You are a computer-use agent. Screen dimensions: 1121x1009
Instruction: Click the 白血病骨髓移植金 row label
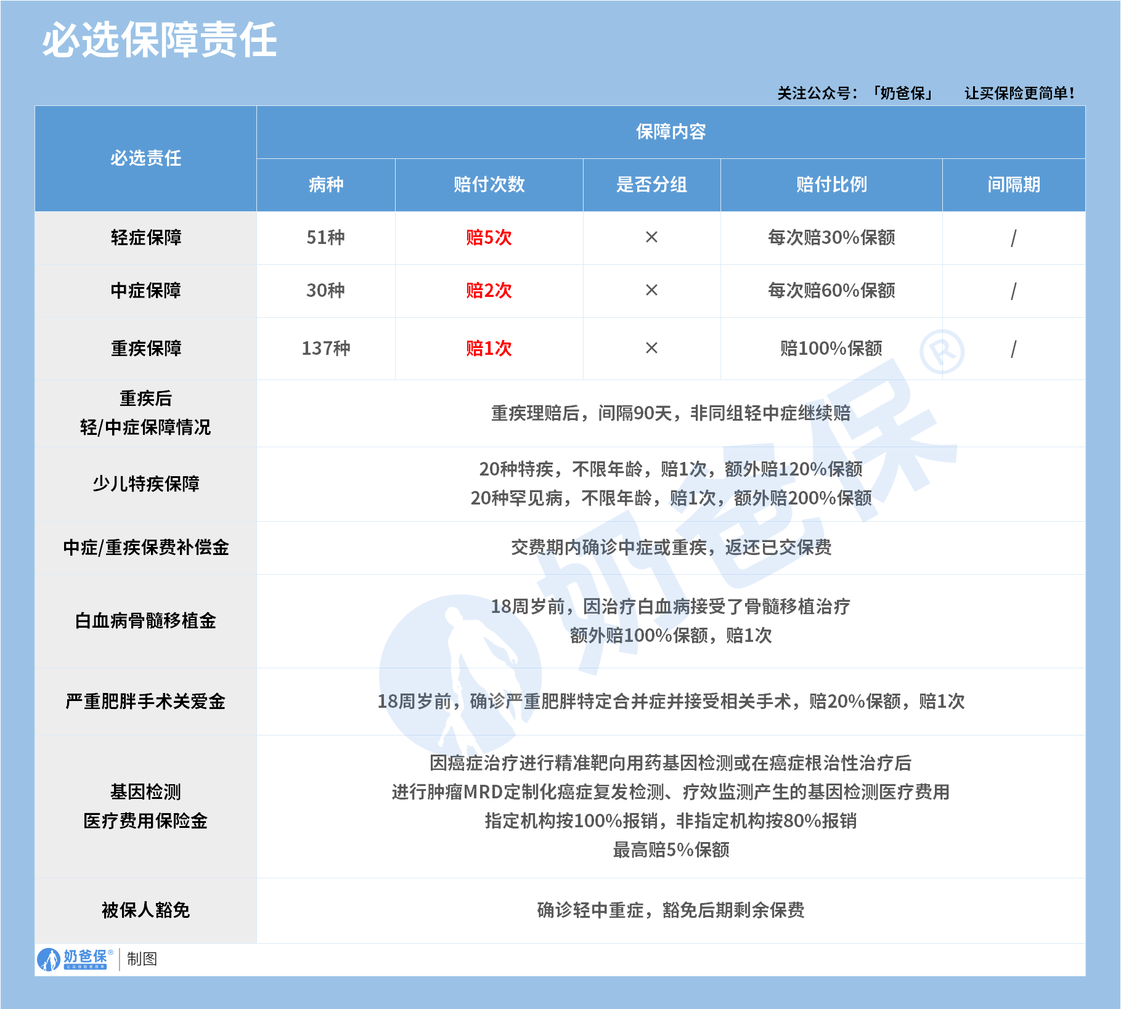coord(146,620)
